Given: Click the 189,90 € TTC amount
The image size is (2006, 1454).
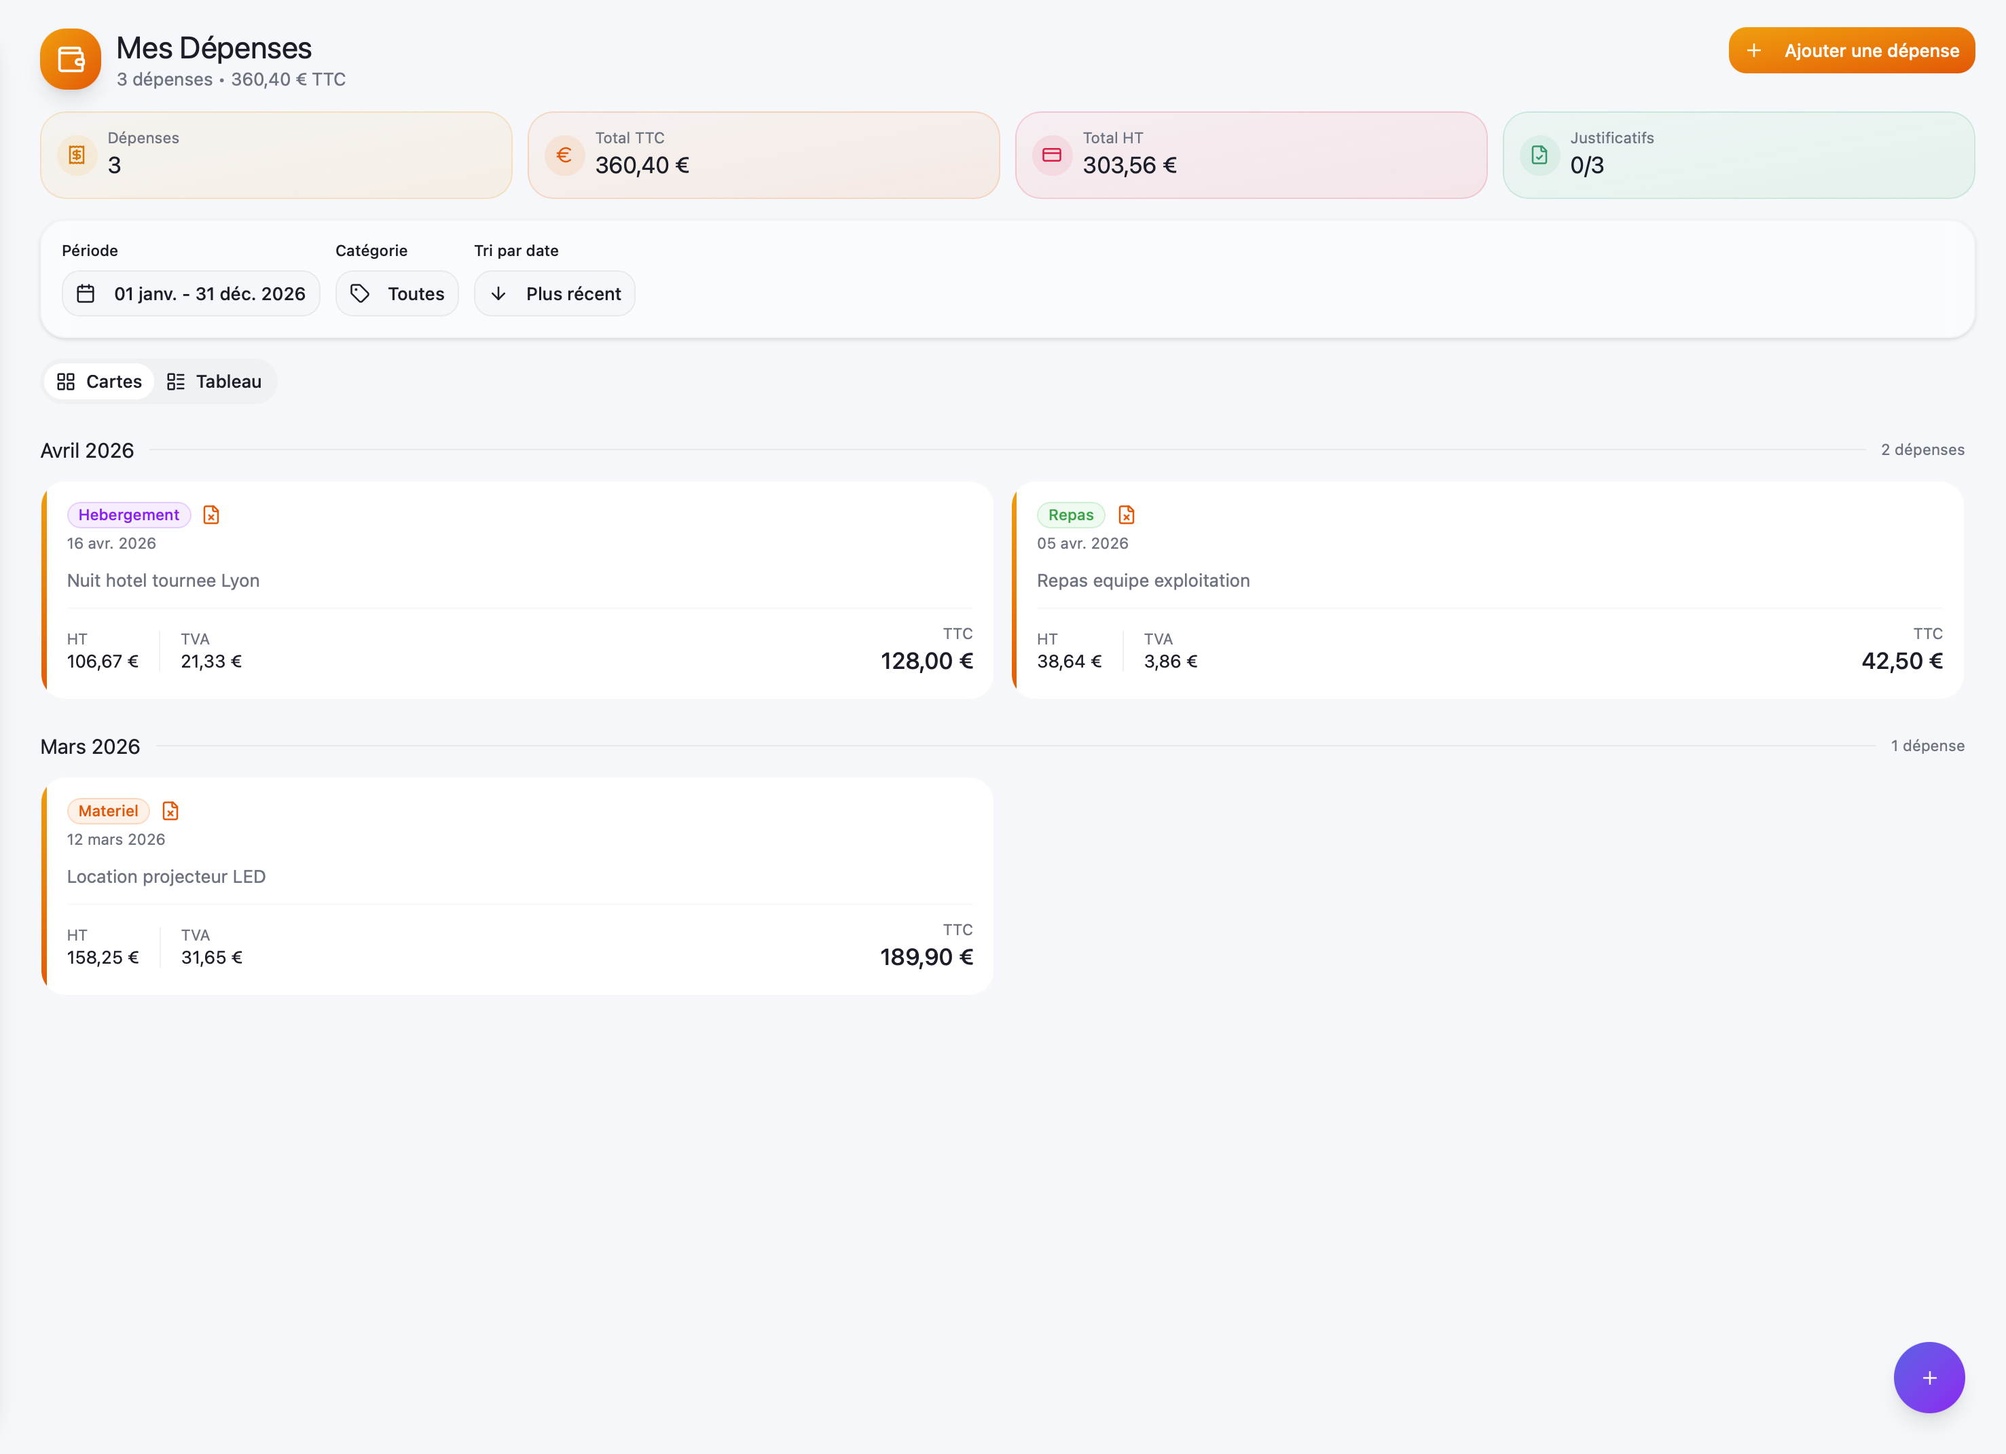Looking at the screenshot, I should point(927,957).
